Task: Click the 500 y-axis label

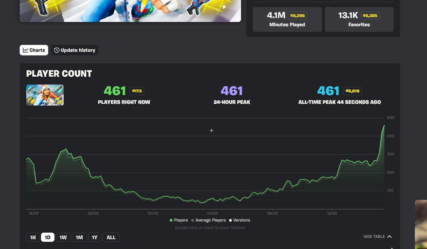Action: pos(391,118)
